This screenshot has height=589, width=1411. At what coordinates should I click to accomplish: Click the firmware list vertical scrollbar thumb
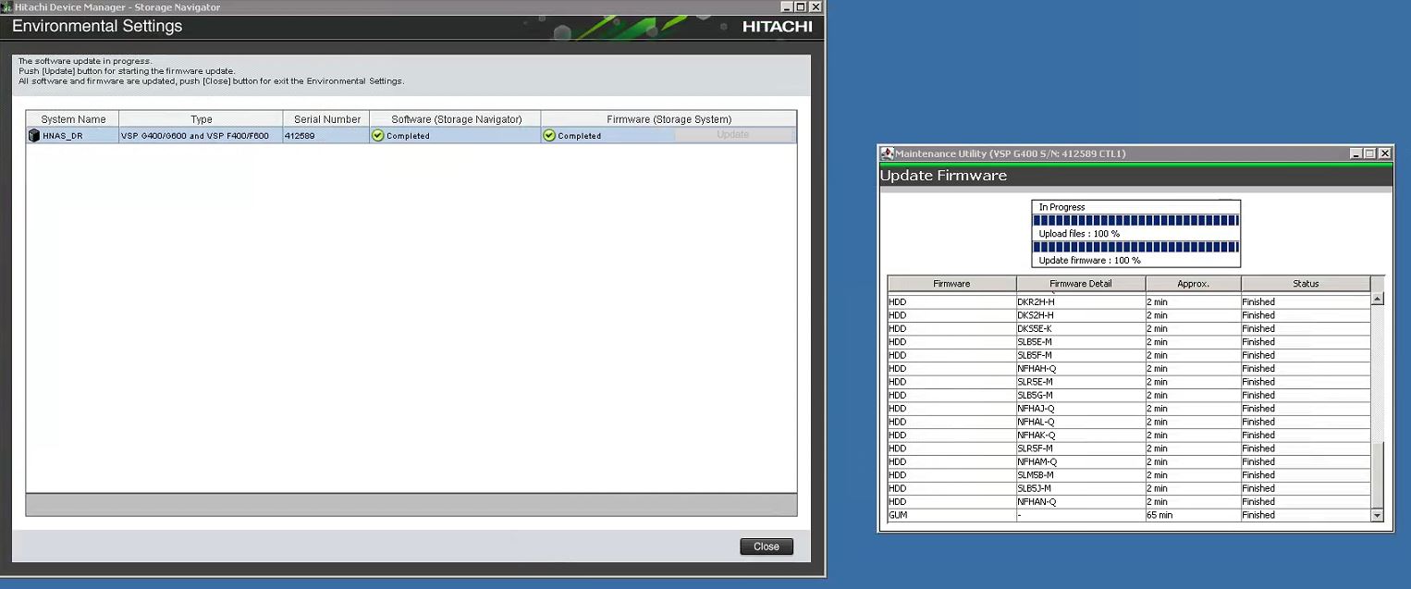(x=1377, y=473)
